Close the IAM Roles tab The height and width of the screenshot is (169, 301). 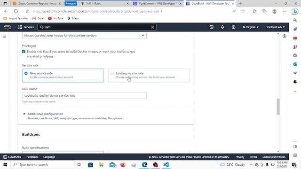point(127,3)
